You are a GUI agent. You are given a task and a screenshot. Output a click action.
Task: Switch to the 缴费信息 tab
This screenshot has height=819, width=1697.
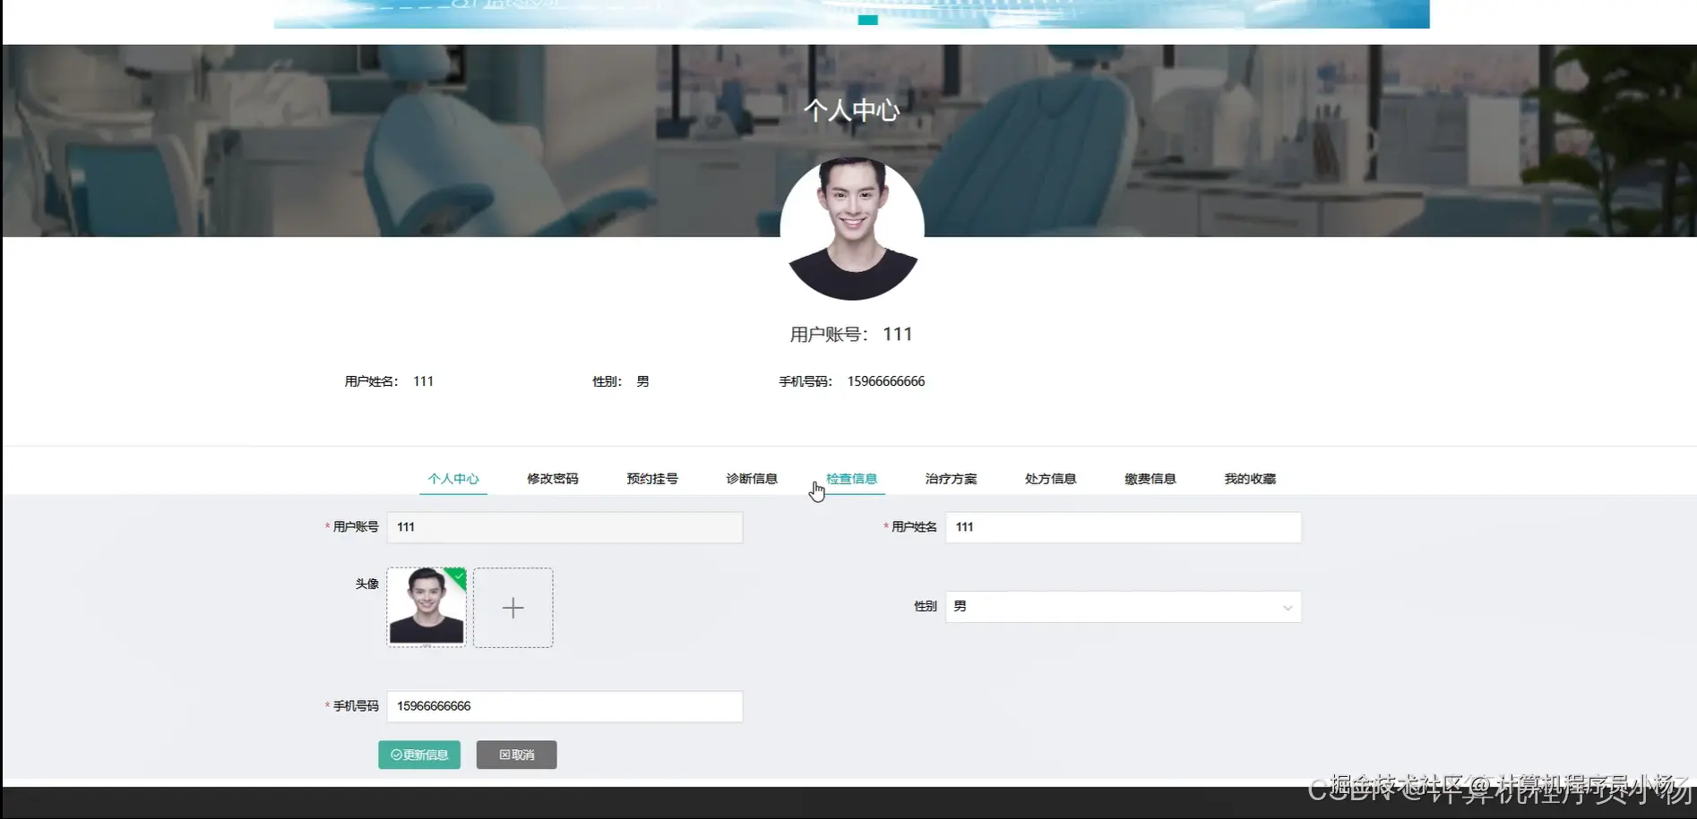click(1150, 479)
